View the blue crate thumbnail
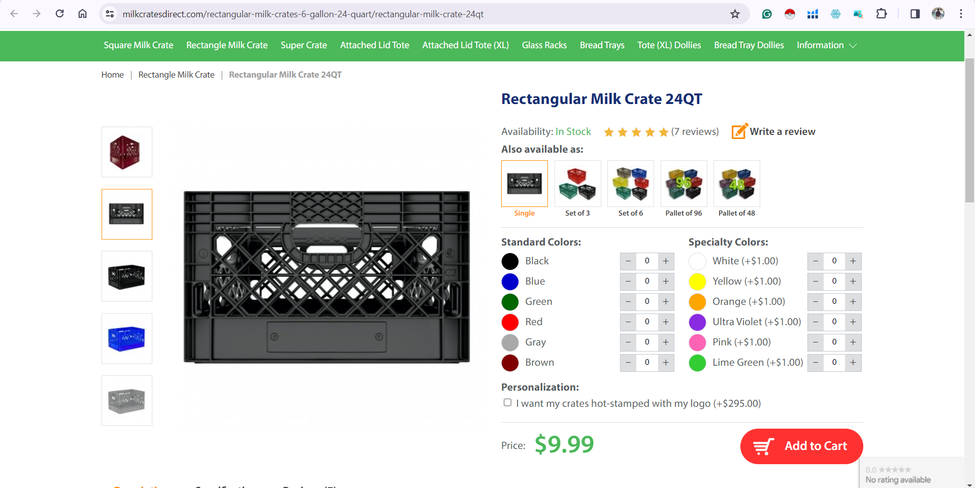Screen dimensions: 975x488 click(x=127, y=338)
